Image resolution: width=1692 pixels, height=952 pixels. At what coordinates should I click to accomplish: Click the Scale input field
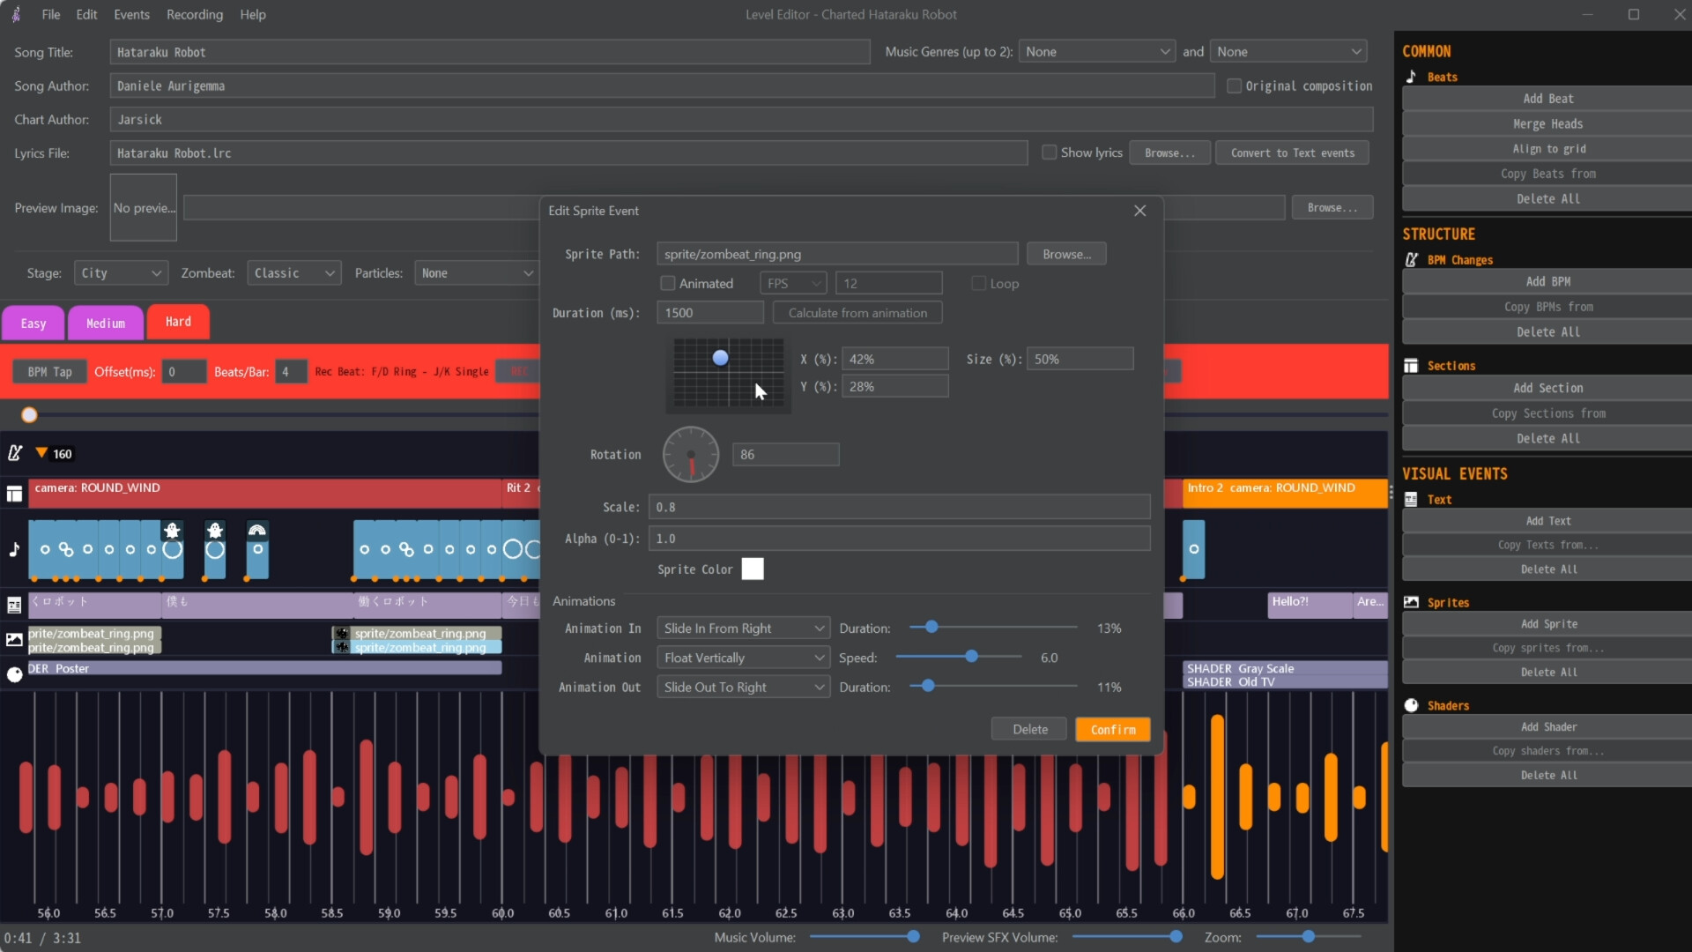(899, 507)
